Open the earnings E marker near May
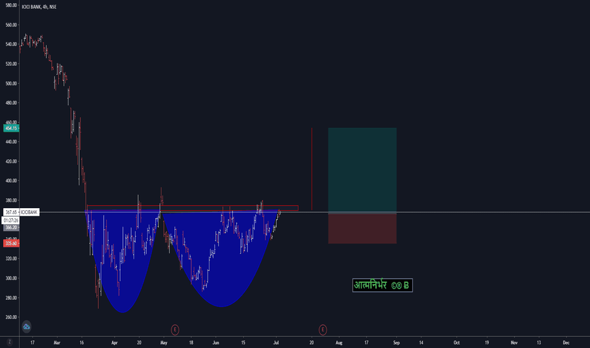 click(175, 330)
